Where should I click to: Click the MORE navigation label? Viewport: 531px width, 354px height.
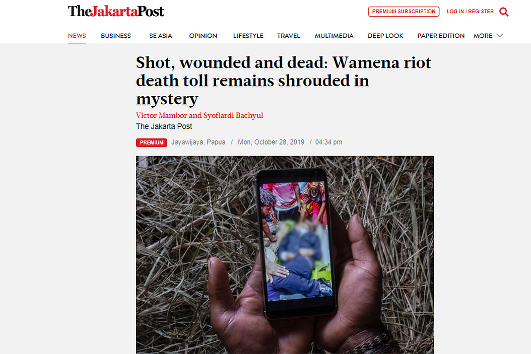(x=483, y=36)
